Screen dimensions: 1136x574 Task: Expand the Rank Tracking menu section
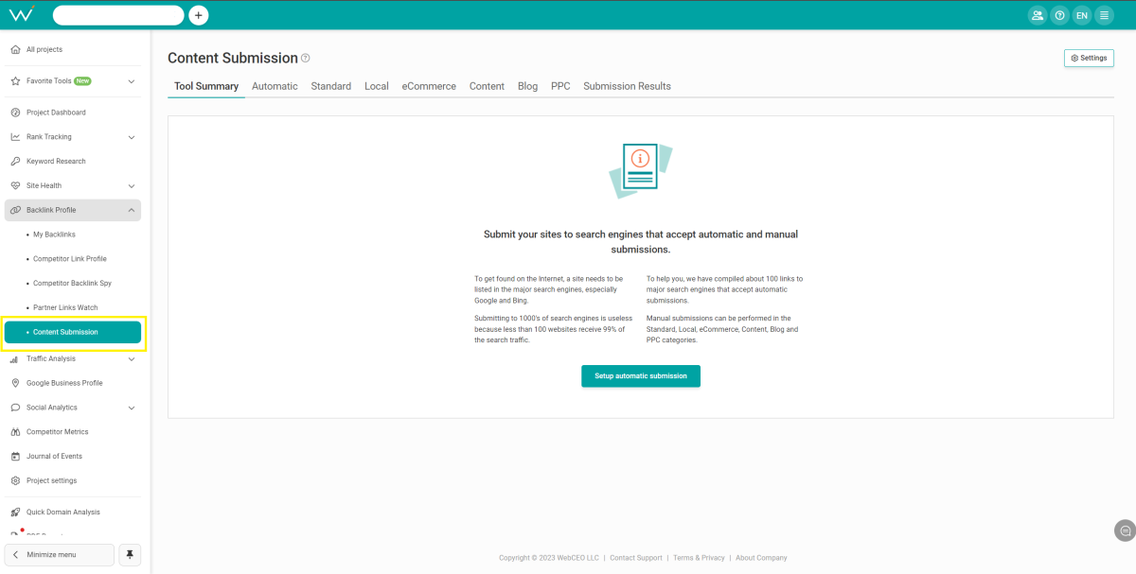[x=132, y=137]
